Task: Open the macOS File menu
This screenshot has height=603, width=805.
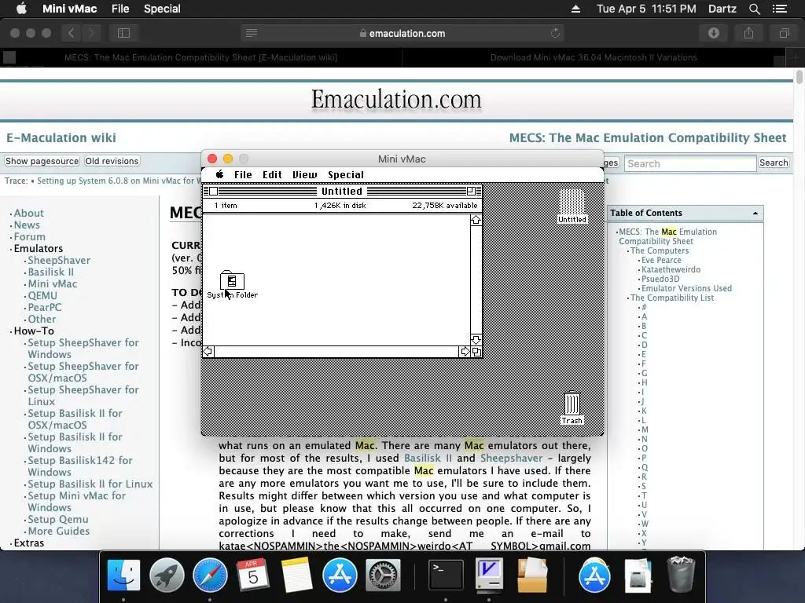Action: click(120, 9)
